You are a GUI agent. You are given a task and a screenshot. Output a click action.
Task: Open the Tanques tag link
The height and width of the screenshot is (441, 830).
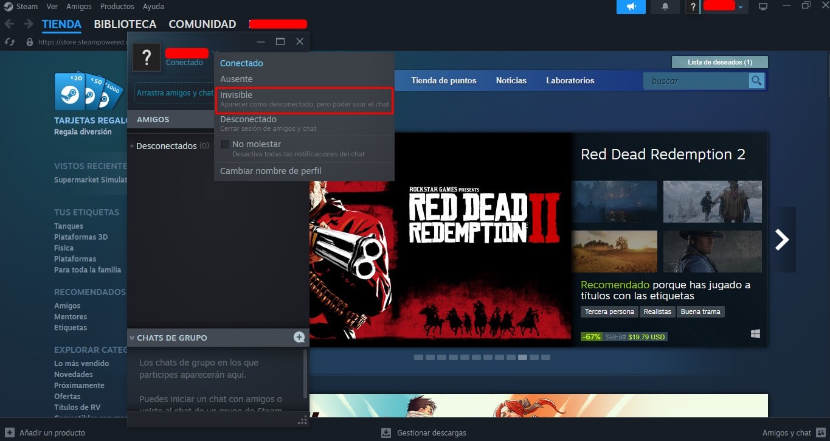pyautogui.click(x=69, y=226)
